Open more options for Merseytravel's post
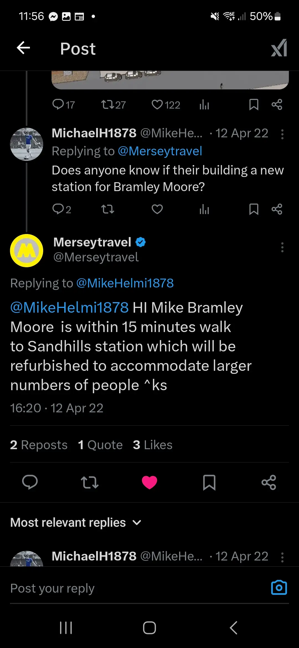 [x=282, y=247]
